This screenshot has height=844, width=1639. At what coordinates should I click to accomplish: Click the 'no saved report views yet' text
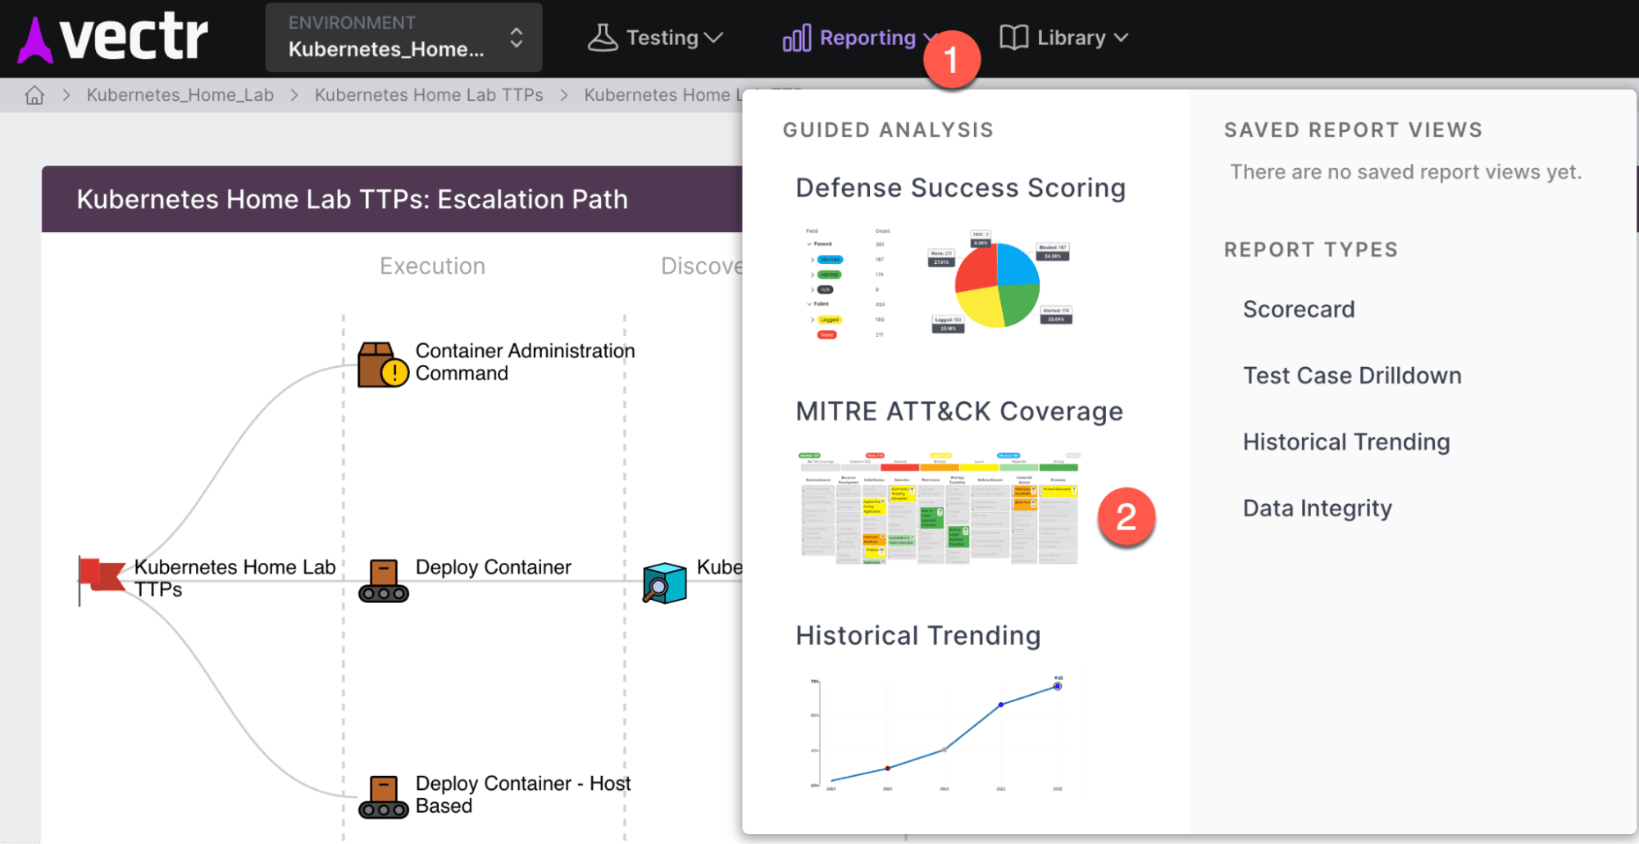[1405, 172]
